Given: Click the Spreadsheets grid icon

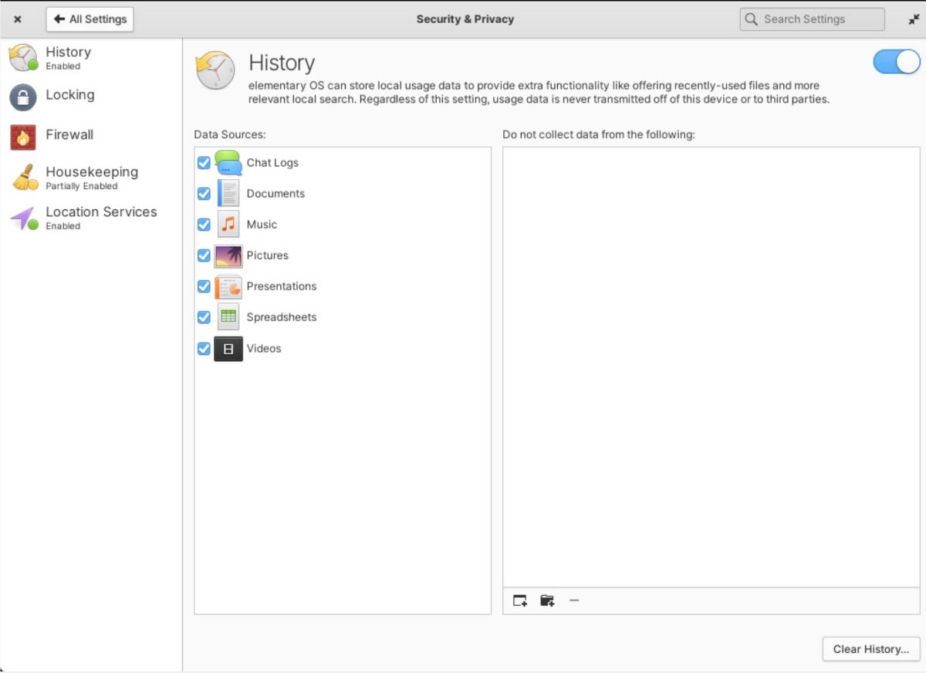Looking at the screenshot, I should 228,316.
